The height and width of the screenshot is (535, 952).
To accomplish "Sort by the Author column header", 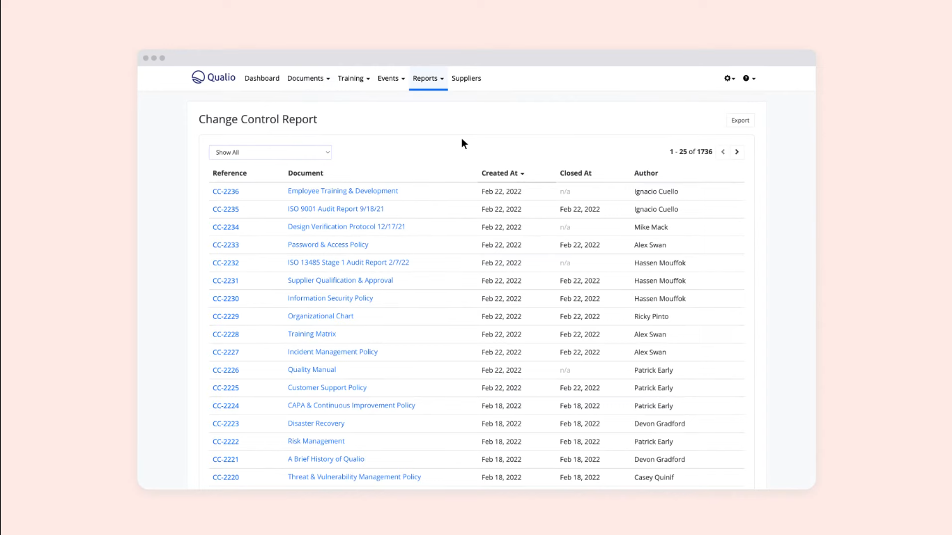I will 645,173.
